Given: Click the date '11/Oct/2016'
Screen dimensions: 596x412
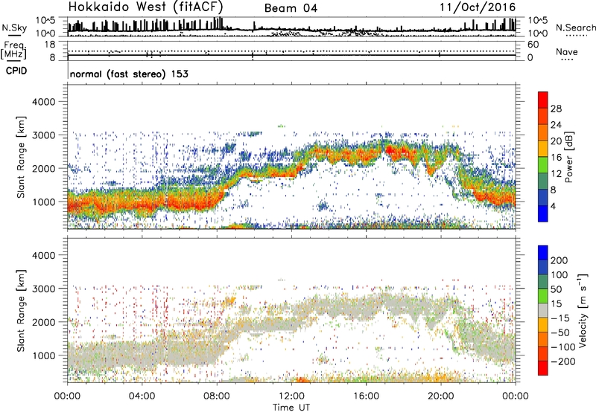Looking at the screenshot, I should (478, 7).
